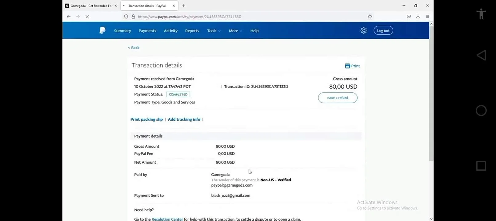496x221 pixels.
Task: Select the Transaction details PayPal tab
Action: (149, 6)
